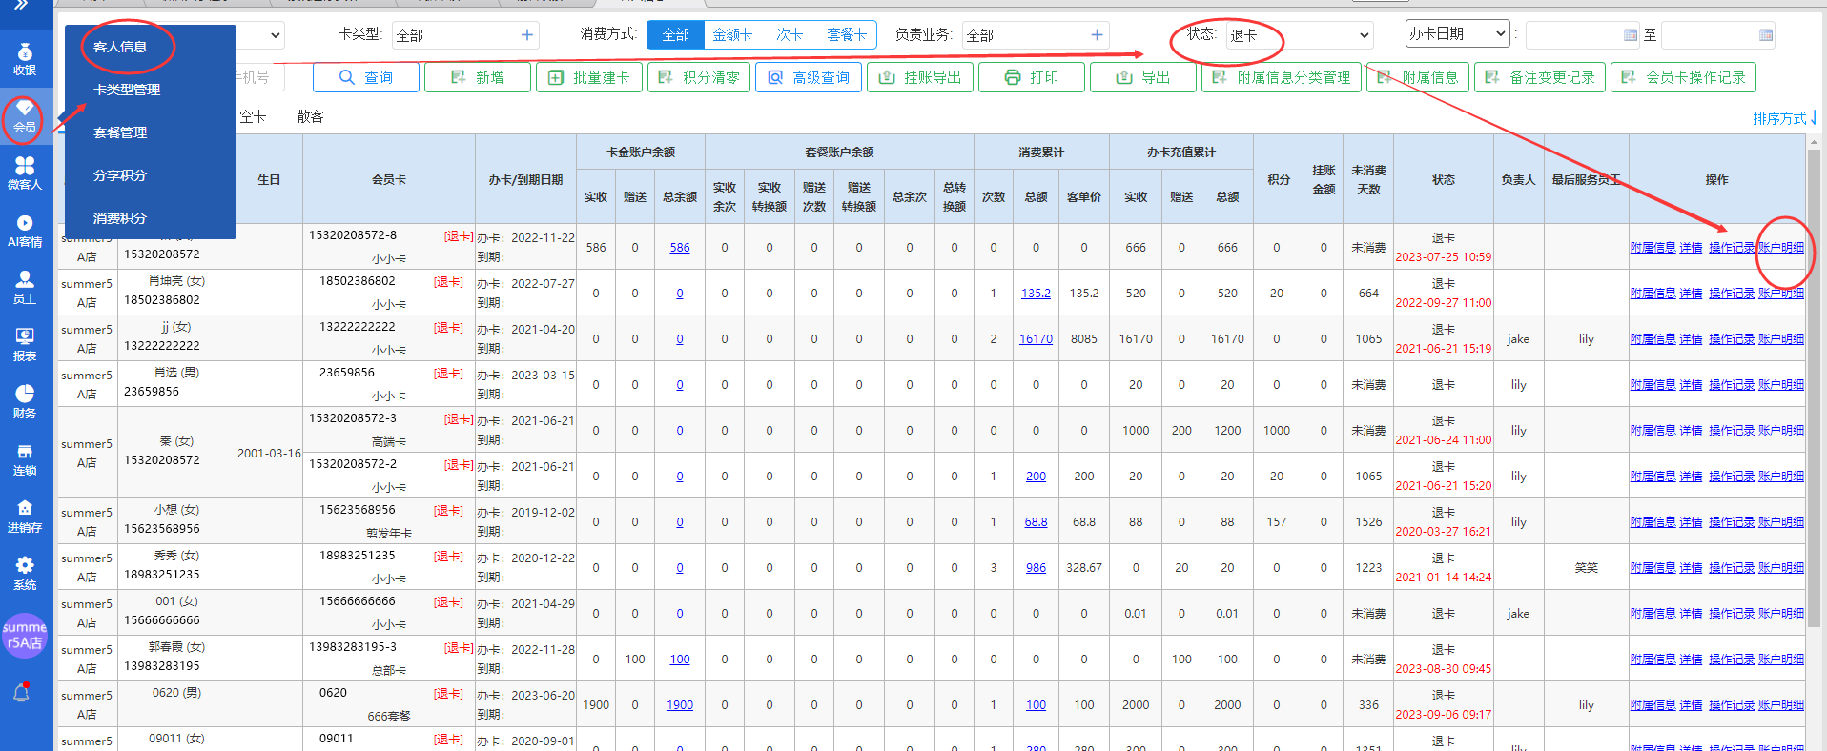Toggle 排序方式 sort order
This screenshot has width=1827, height=751.
1785,118
